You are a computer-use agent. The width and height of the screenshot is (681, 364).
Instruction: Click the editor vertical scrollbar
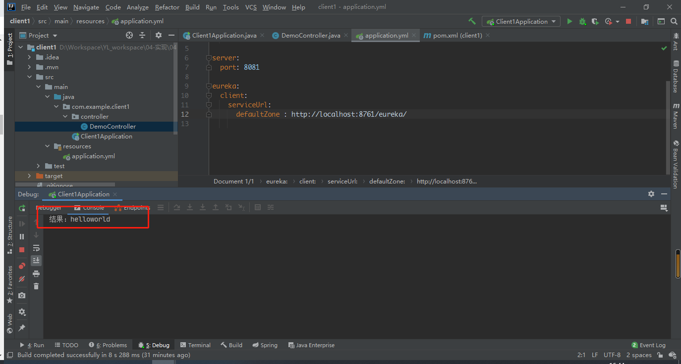tap(668, 128)
